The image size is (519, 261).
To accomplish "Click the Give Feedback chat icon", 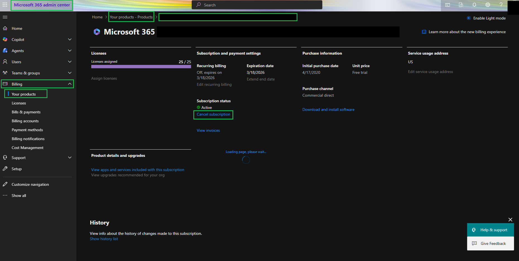I will 474,243.
